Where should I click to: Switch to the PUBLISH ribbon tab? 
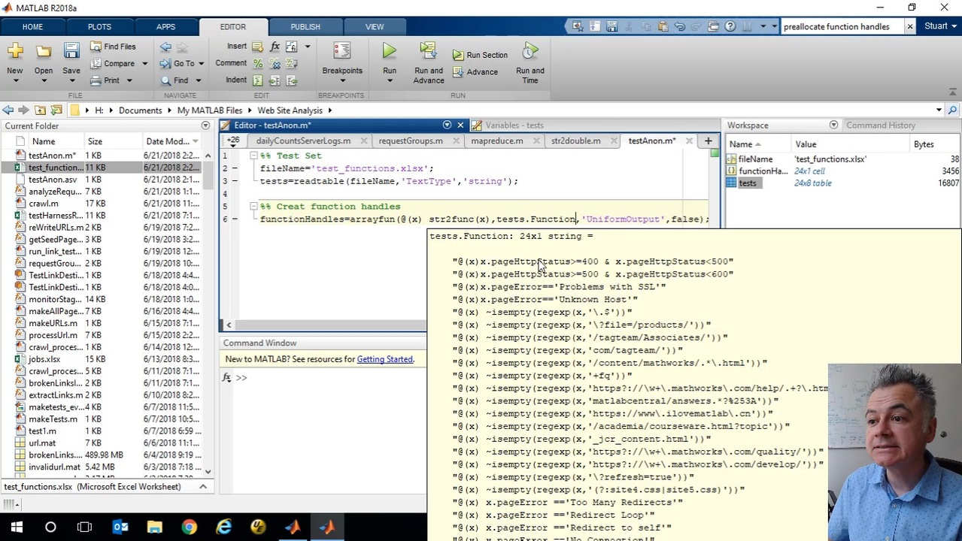(x=305, y=26)
